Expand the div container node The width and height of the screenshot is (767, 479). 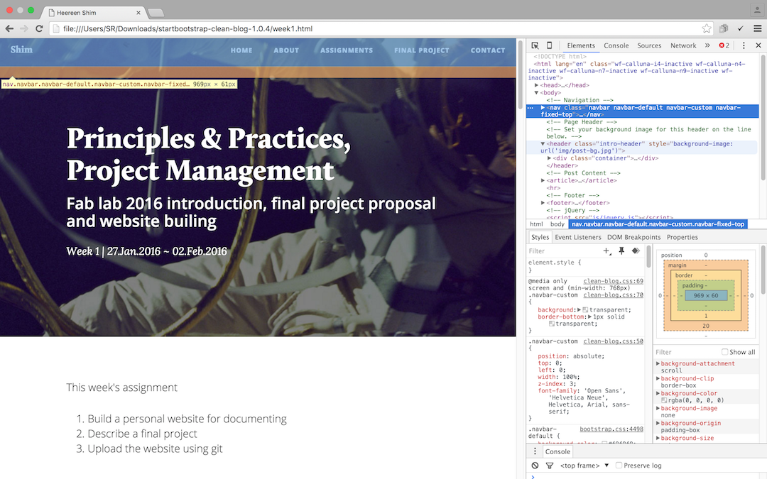coord(549,158)
